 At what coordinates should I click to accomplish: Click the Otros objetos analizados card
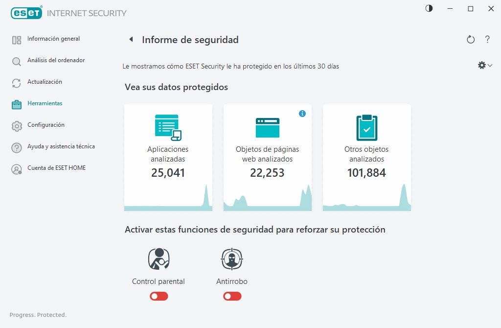[x=366, y=157]
